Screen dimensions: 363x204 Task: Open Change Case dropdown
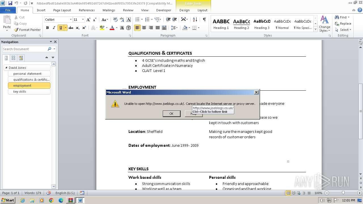pyautogui.click(x=104, y=20)
